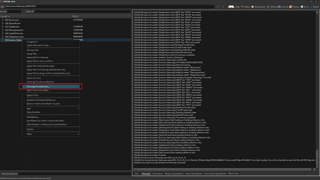Open Help book icon
Image resolution: width=320 pixels, height=180 pixels.
click(x=231, y=7)
